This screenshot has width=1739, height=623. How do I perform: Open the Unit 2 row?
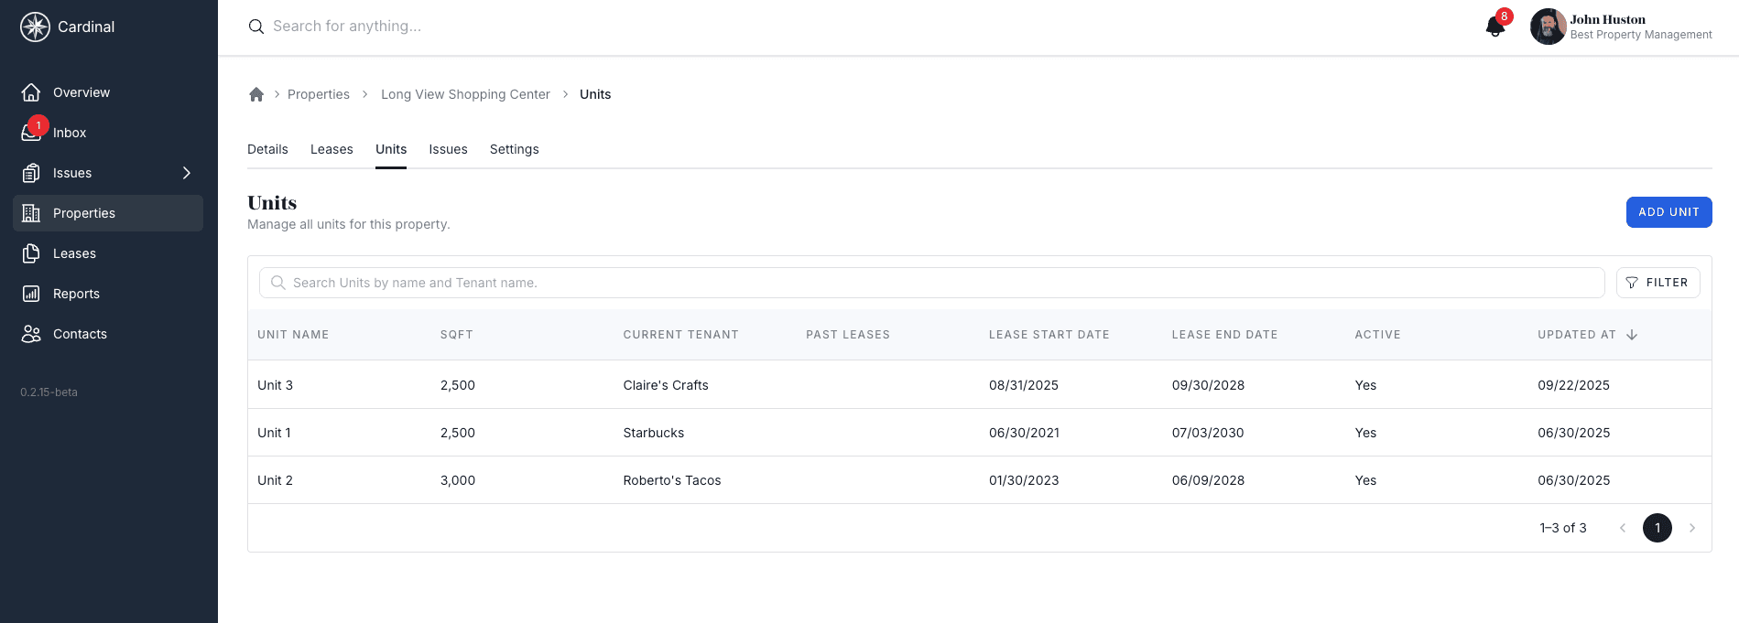[x=979, y=480]
